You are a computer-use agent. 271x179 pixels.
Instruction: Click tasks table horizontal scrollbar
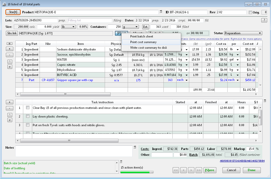(69, 141)
